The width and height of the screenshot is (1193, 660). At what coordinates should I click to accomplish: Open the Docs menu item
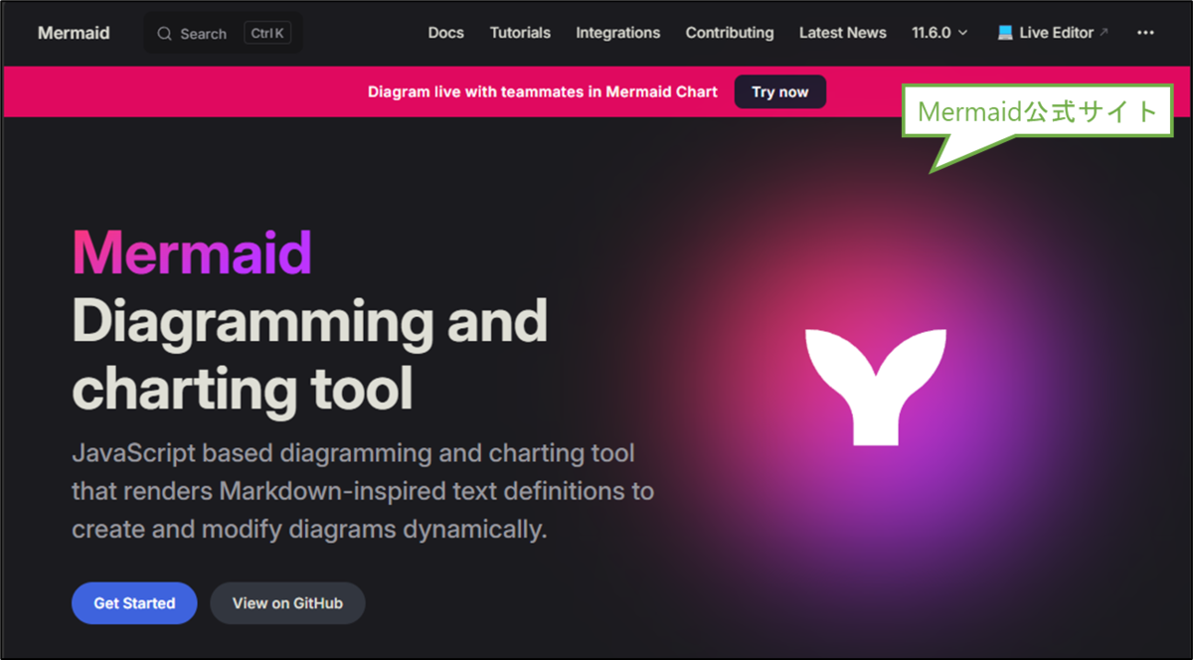tap(445, 33)
